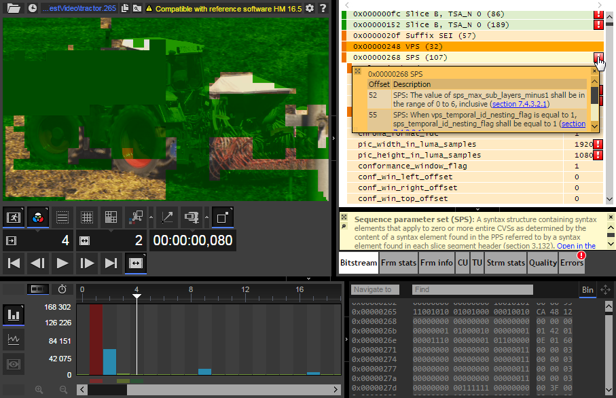Click the left arrow of the timeline scrollbar
The width and height of the screenshot is (616, 398).
coord(82,390)
